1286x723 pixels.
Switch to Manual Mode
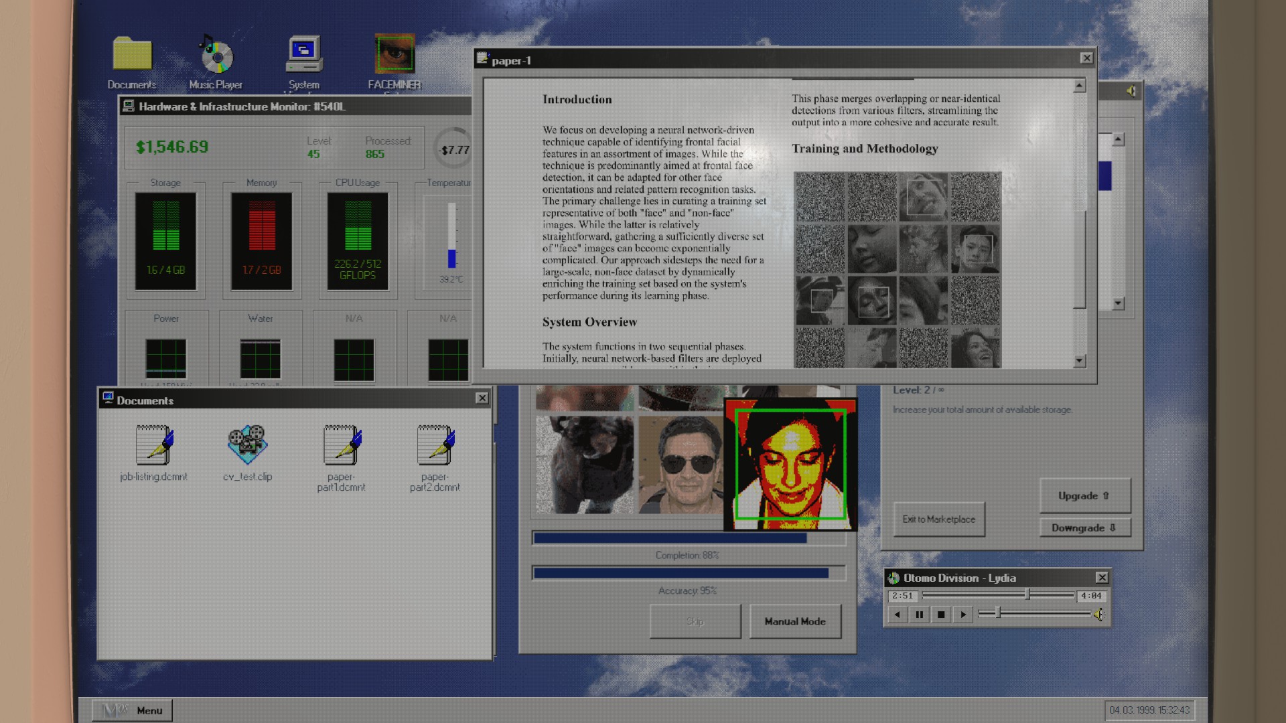coord(795,622)
